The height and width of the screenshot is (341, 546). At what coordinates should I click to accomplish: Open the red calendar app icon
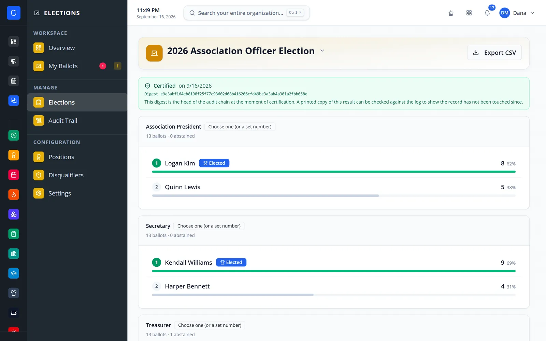(14, 175)
